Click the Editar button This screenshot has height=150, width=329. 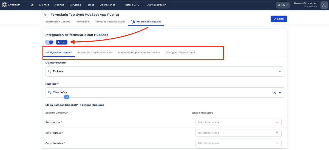click(279, 19)
